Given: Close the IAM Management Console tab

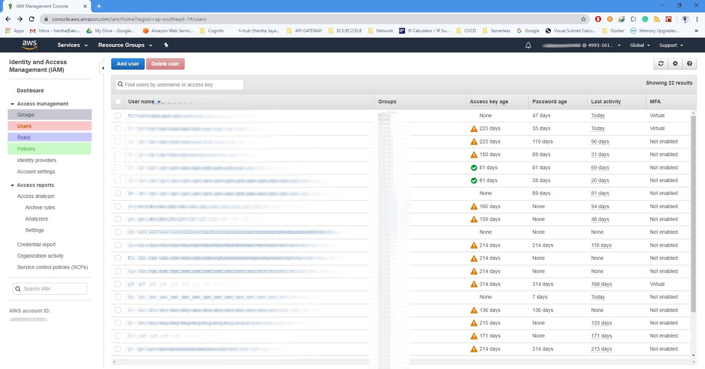Looking at the screenshot, I should coord(85,6).
